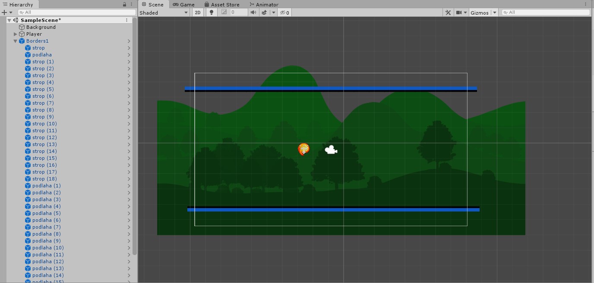
Task: Click the Gizmos button
Action: pos(479,12)
